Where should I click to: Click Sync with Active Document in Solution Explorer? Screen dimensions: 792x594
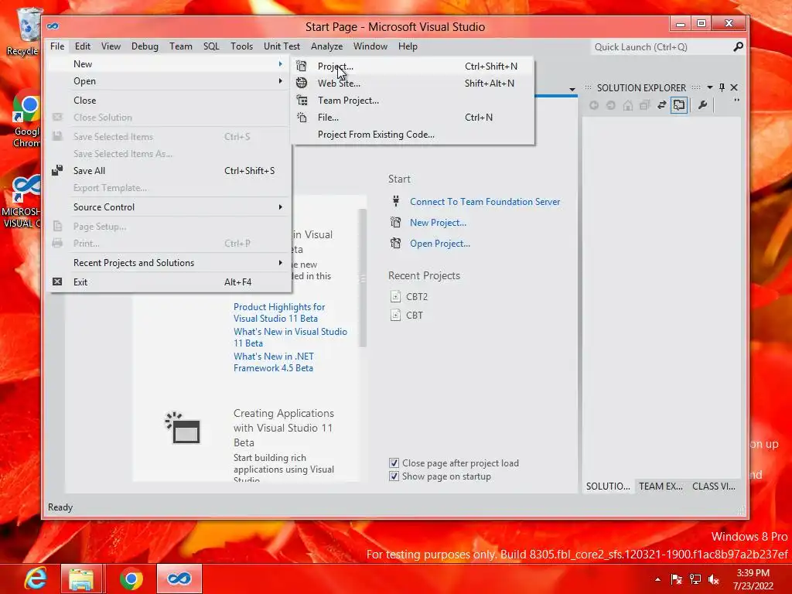point(662,105)
